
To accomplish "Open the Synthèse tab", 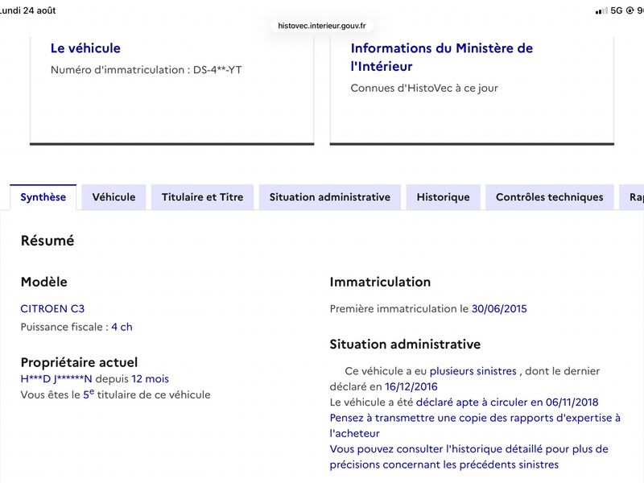I will click(43, 197).
